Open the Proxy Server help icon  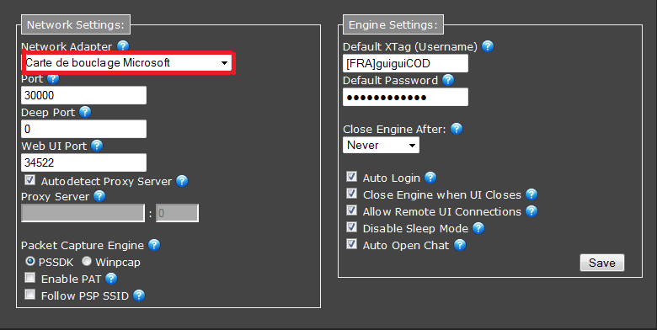coord(99,196)
